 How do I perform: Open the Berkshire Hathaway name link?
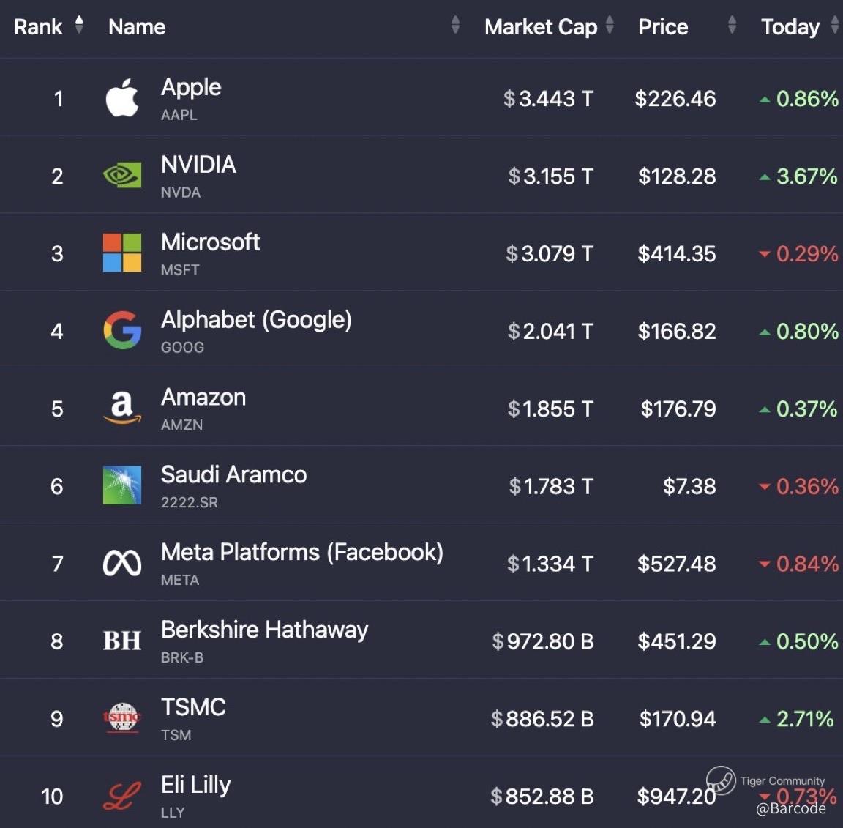(264, 630)
